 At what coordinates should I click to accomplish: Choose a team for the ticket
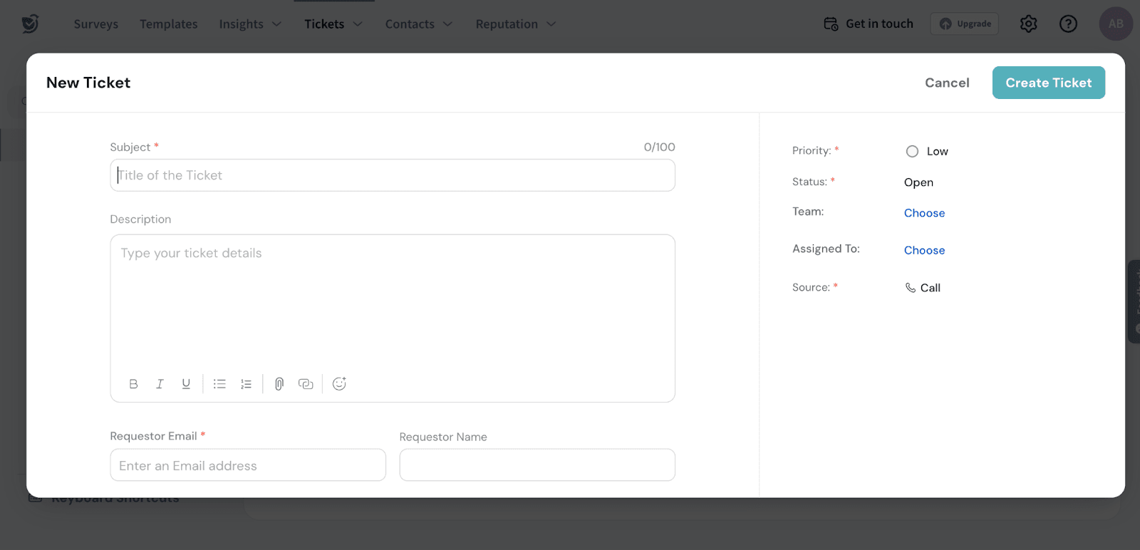[x=924, y=213]
